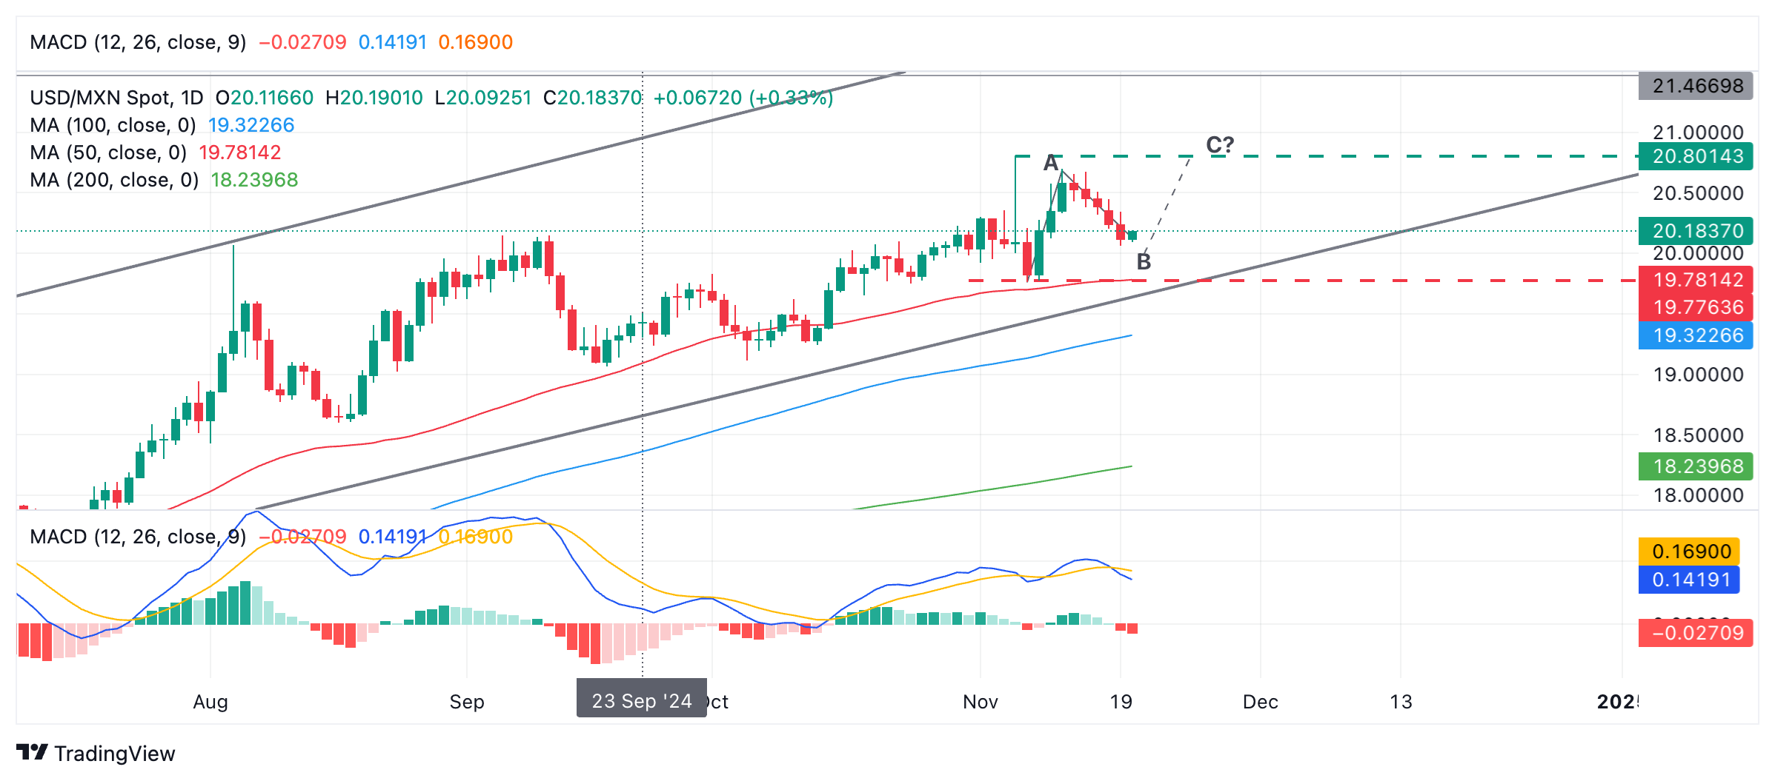Click the green 18.23968 MA label

tap(1696, 466)
